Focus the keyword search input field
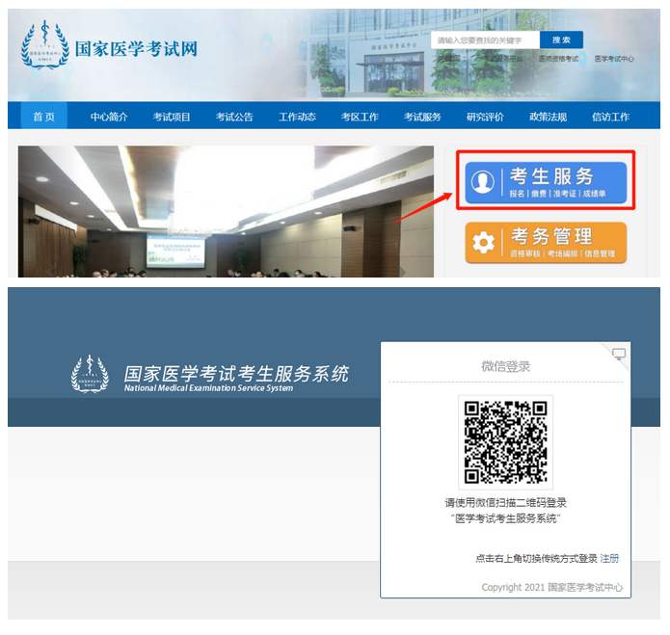Image resolution: width=670 pixels, height=635 pixels. click(486, 40)
